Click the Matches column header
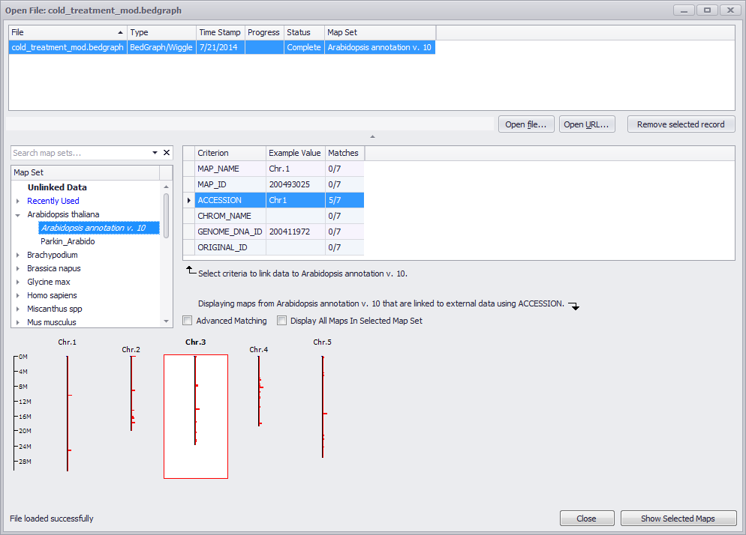The width and height of the screenshot is (746, 535). pyautogui.click(x=345, y=153)
